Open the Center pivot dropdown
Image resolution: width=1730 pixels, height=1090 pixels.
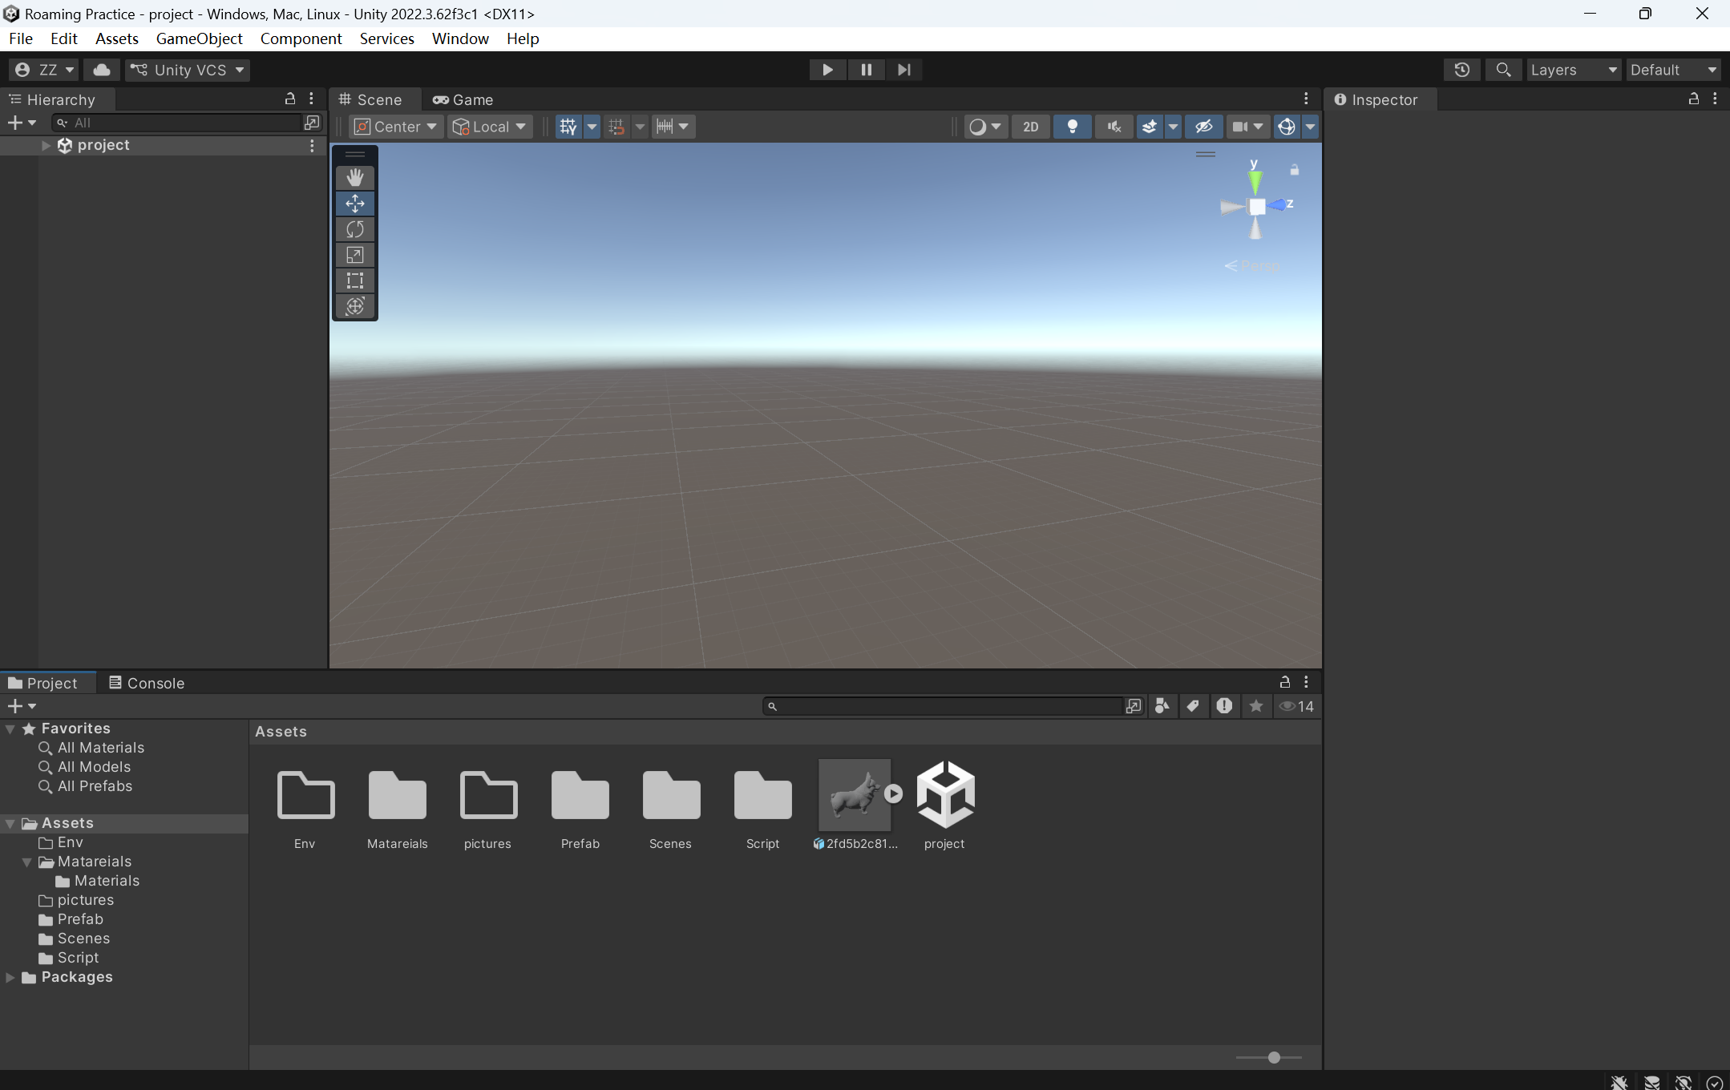pos(397,127)
